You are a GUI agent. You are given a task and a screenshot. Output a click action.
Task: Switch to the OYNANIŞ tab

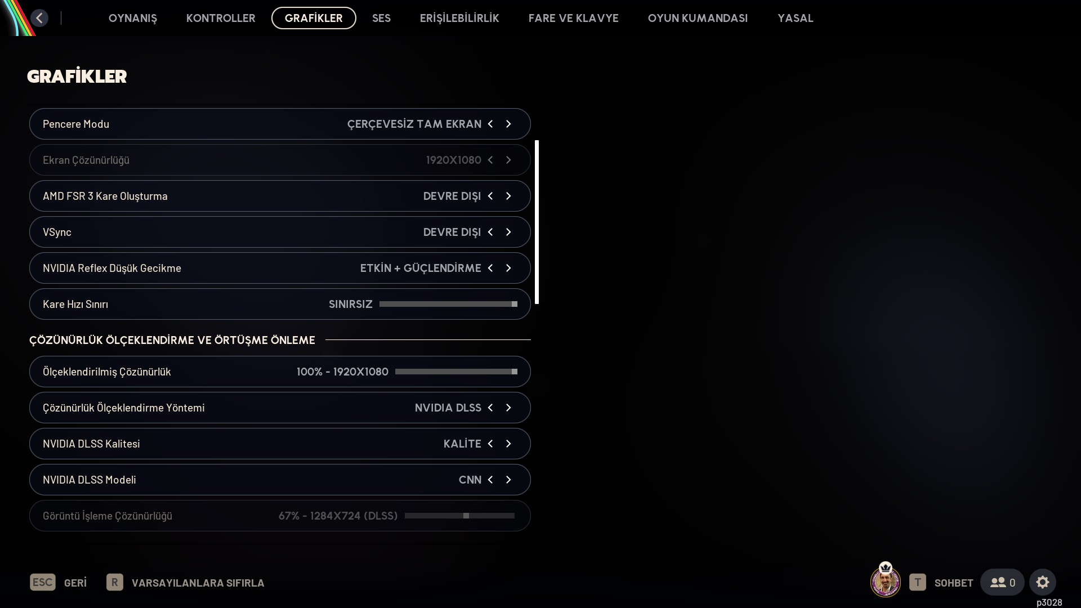[133, 18]
